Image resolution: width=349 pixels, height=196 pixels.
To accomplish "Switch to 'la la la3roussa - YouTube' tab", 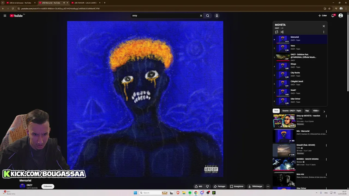I will pyautogui.click(x=21, y=3).
